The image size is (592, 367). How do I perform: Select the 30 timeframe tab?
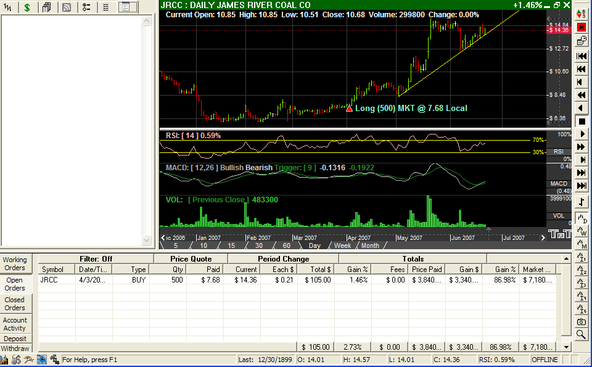click(259, 246)
